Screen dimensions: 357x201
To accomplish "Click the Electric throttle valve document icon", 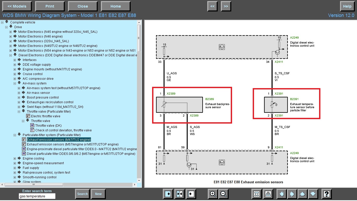I will pos(28,116).
